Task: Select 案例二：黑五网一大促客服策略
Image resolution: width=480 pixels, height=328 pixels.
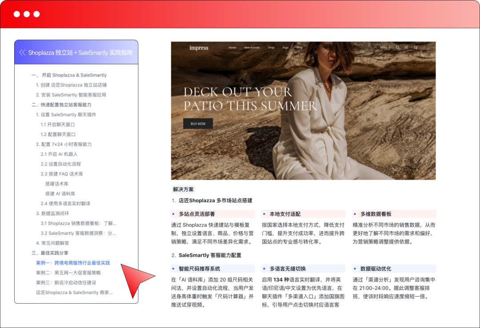Action: coord(68,273)
